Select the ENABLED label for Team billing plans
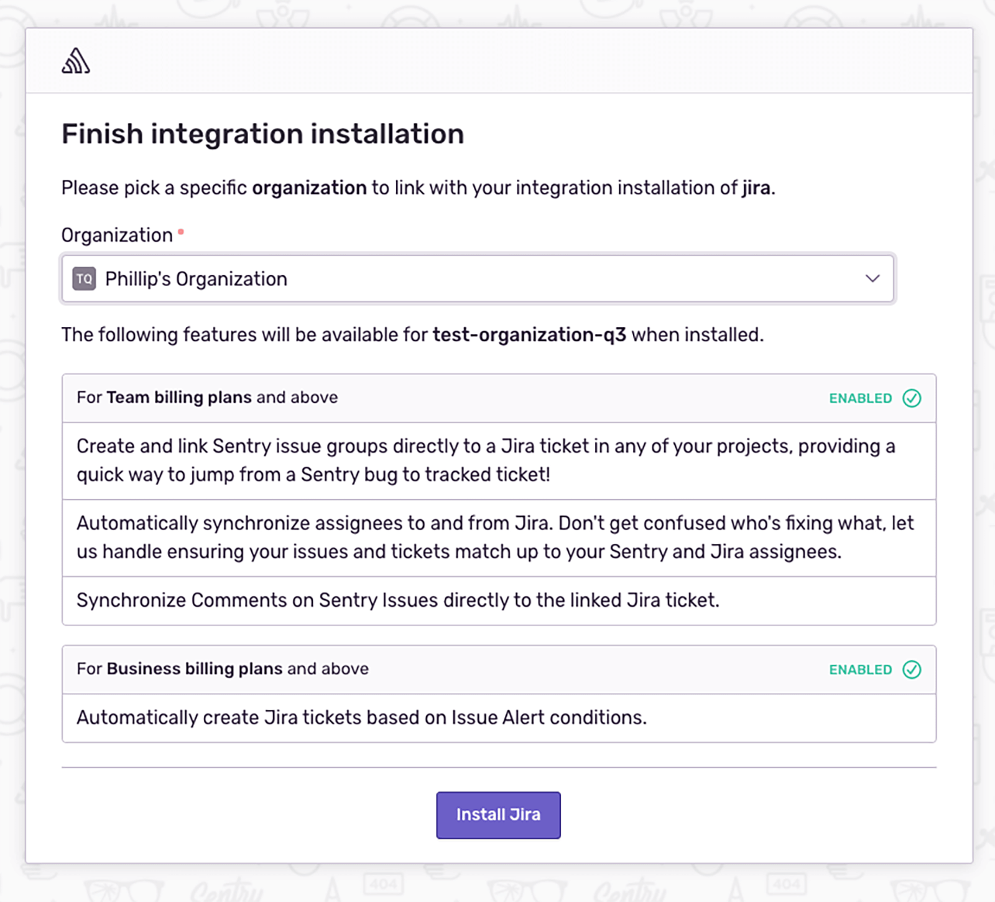This screenshot has height=902, width=995. [x=860, y=398]
